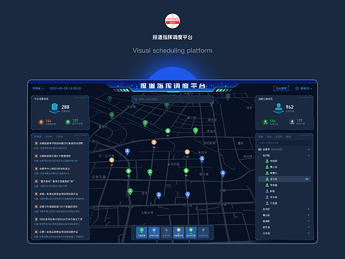The height and width of the screenshot is (259, 345).
Task: Toggle the green task pin filter in the bottom toolbar
Action: point(191,232)
